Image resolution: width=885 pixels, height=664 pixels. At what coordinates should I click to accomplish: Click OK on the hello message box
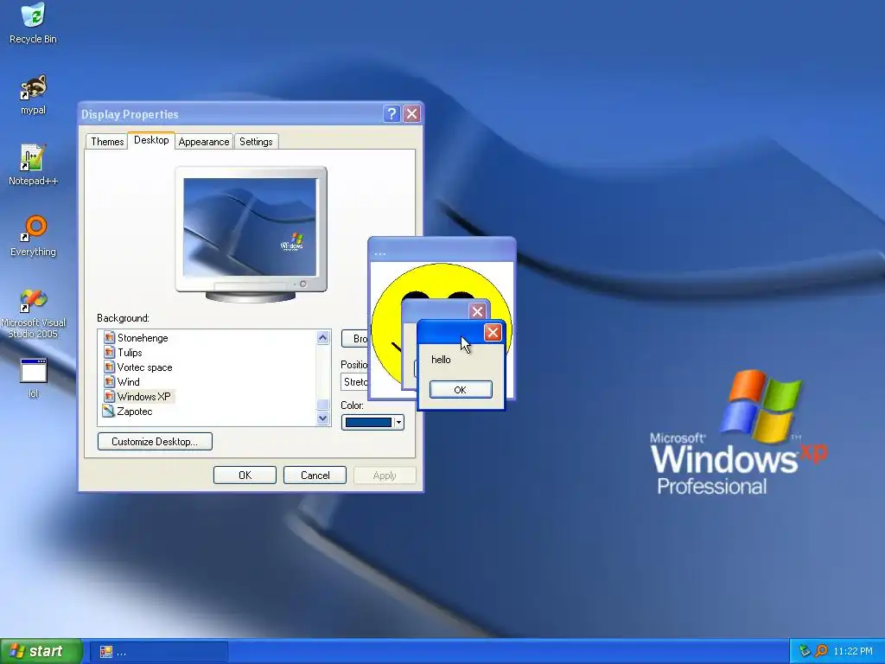(x=461, y=390)
